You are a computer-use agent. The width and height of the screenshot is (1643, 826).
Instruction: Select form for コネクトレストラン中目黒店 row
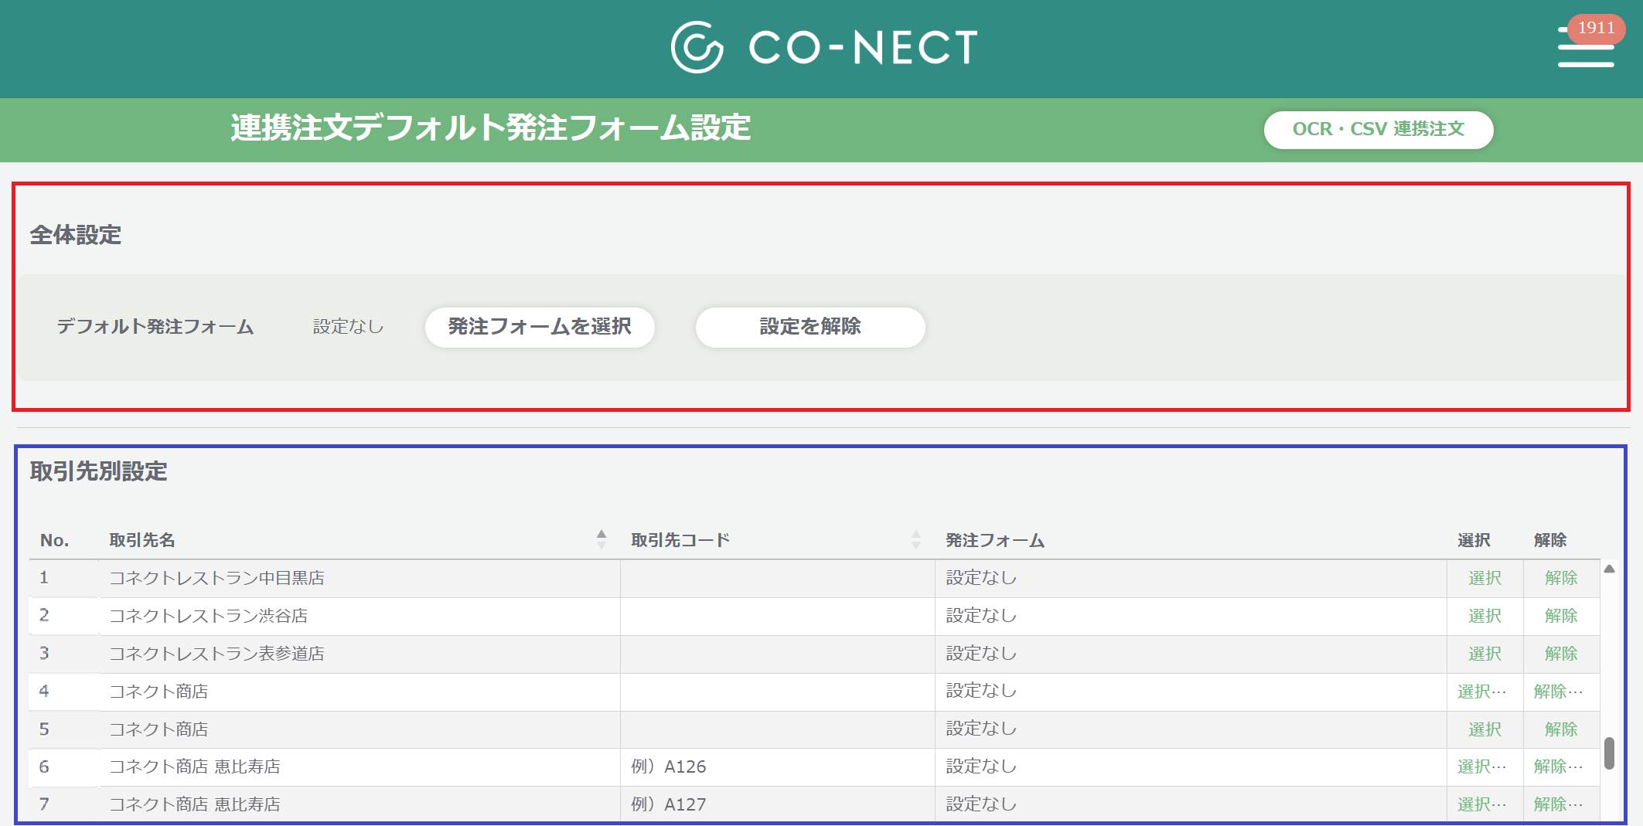tap(1484, 578)
